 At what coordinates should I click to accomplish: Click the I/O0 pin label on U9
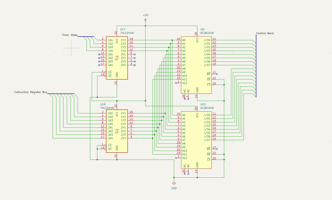point(207,40)
